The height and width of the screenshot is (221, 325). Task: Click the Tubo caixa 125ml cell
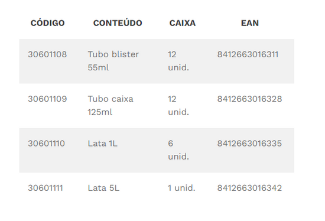click(x=110, y=106)
